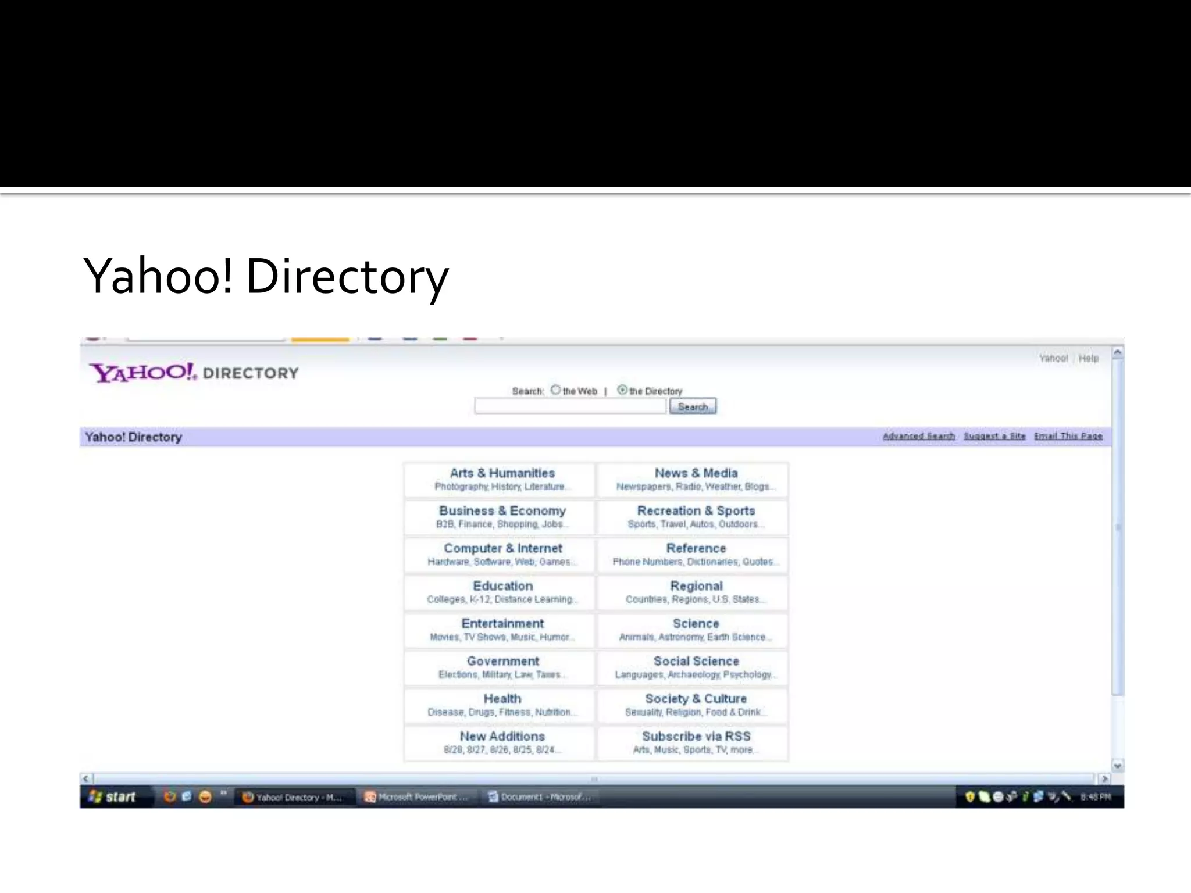Open the Science category
This screenshot has height=893, width=1191.
tap(696, 623)
